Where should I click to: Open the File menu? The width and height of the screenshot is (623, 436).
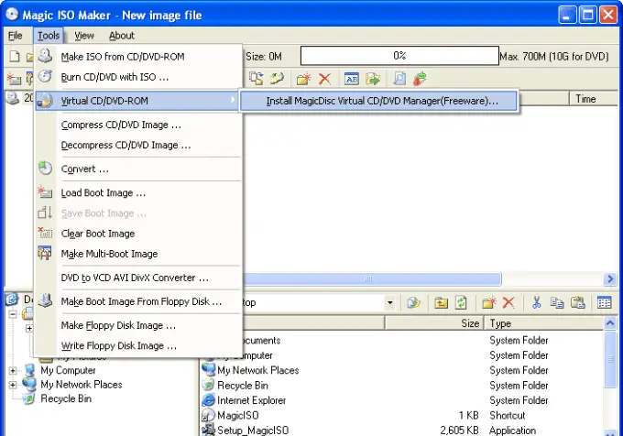15,36
